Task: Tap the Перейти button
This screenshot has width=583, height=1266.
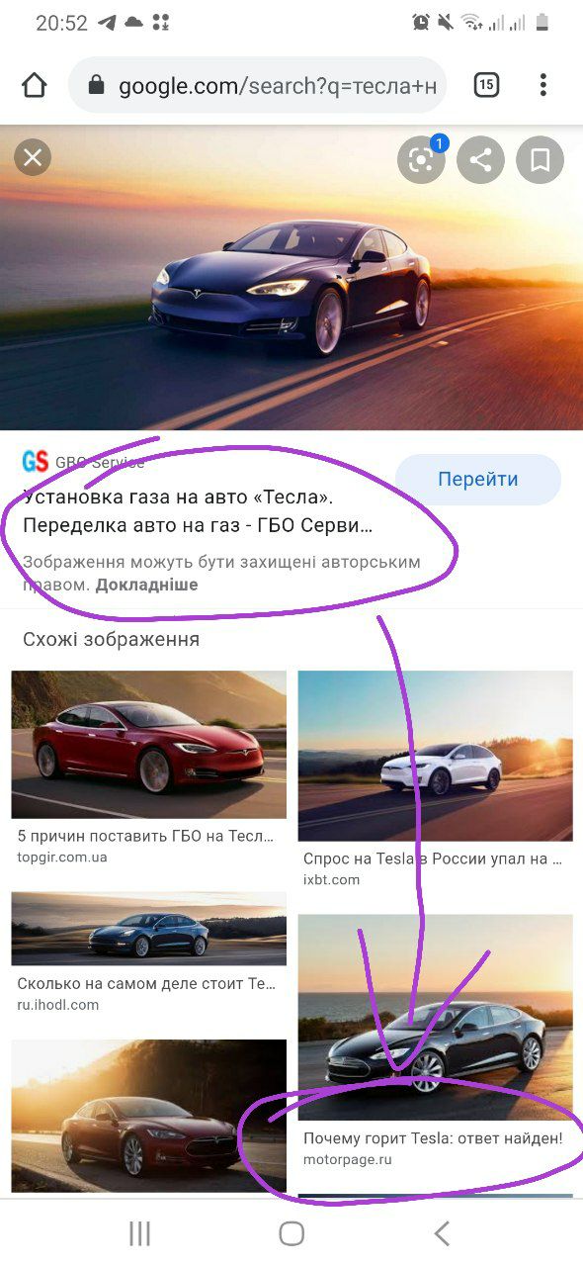Action: coord(478,480)
